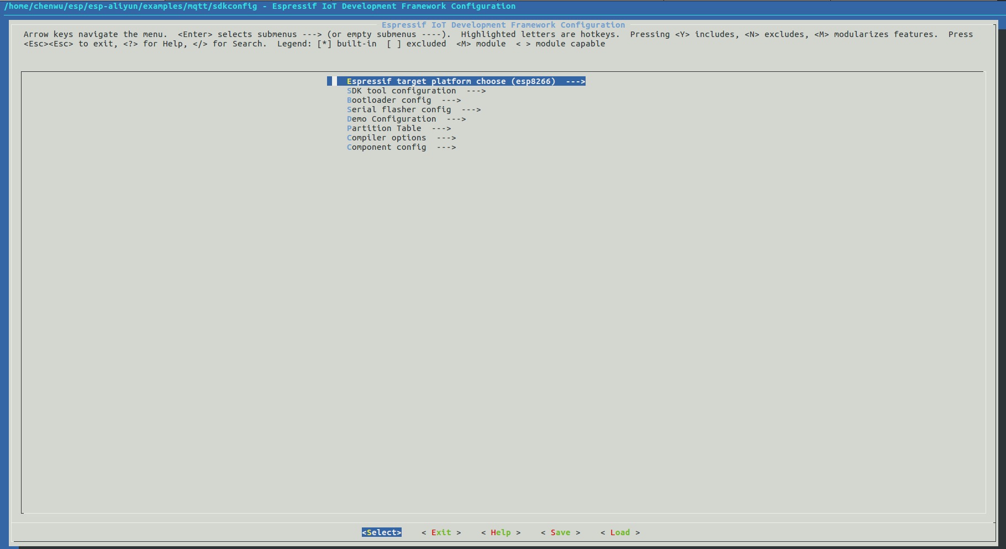Open Serial flasher config submenu
Screen dimensions: 1006x549
pyautogui.click(x=414, y=109)
